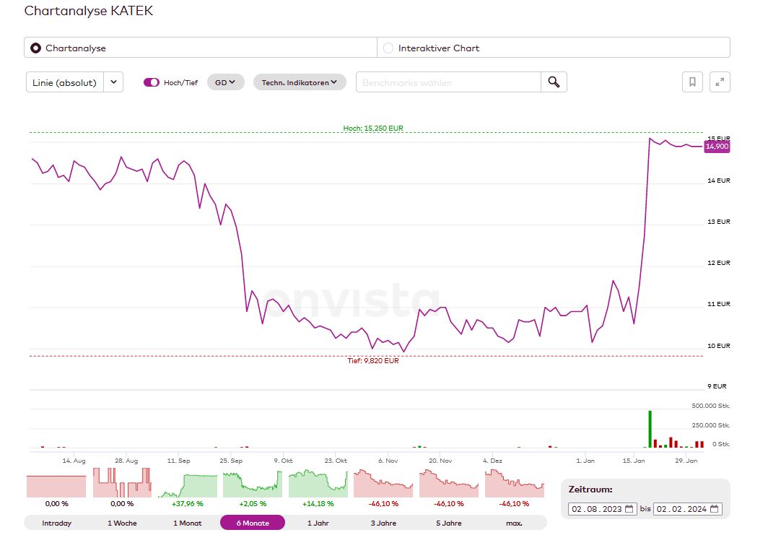Toggle the Hoch/Tief switch off
768x548 pixels.
tap(152, 82)
